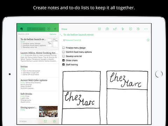Screen dimensions: 168x126
Task: Tap the right Chez Marc menu sketch
Action: click(127, 98)
